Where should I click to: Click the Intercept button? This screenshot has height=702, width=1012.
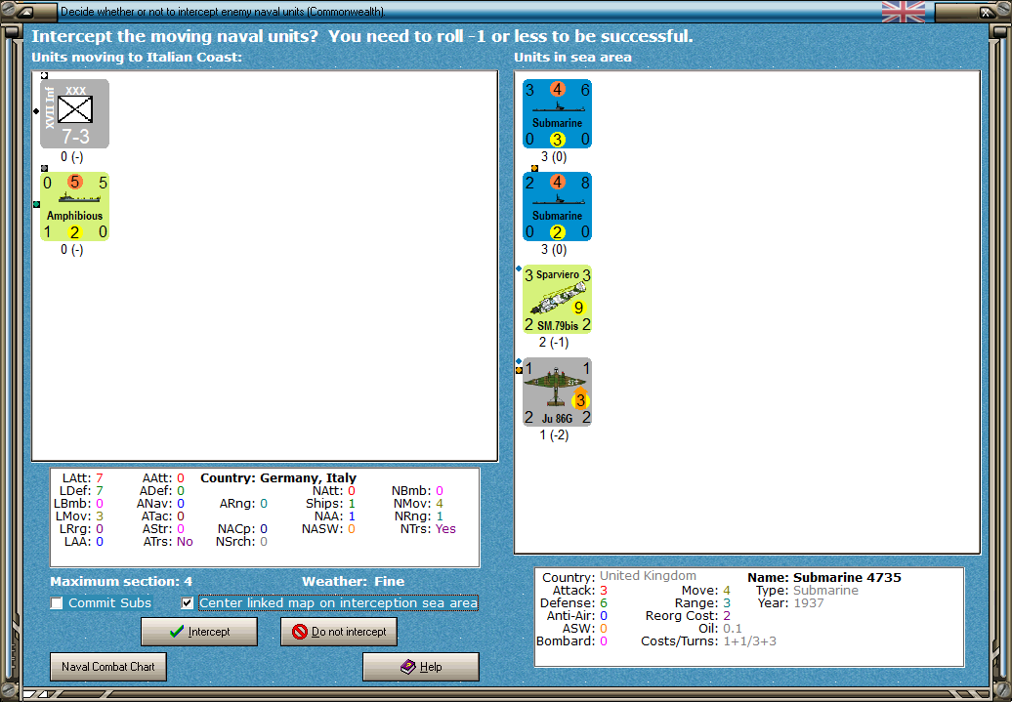(199, 632)
